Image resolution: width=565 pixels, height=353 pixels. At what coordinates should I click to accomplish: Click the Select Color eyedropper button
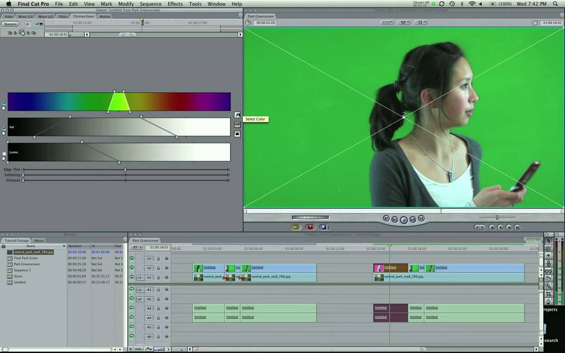tap(237, 115)
